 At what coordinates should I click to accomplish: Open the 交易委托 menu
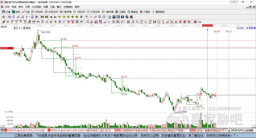tap(68, 7)
